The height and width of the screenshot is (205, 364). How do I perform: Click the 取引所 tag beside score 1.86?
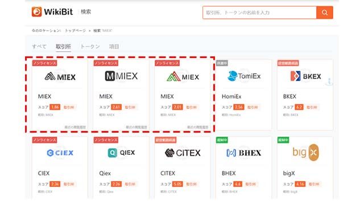click(69, 107)
